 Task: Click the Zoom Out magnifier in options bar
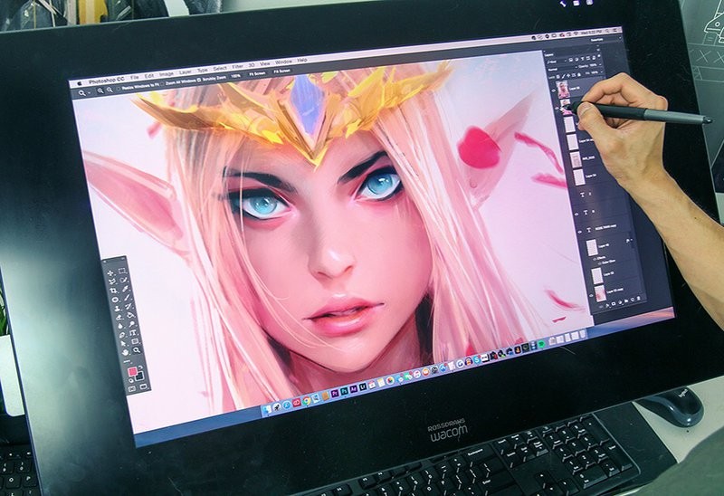click(110, 90)
